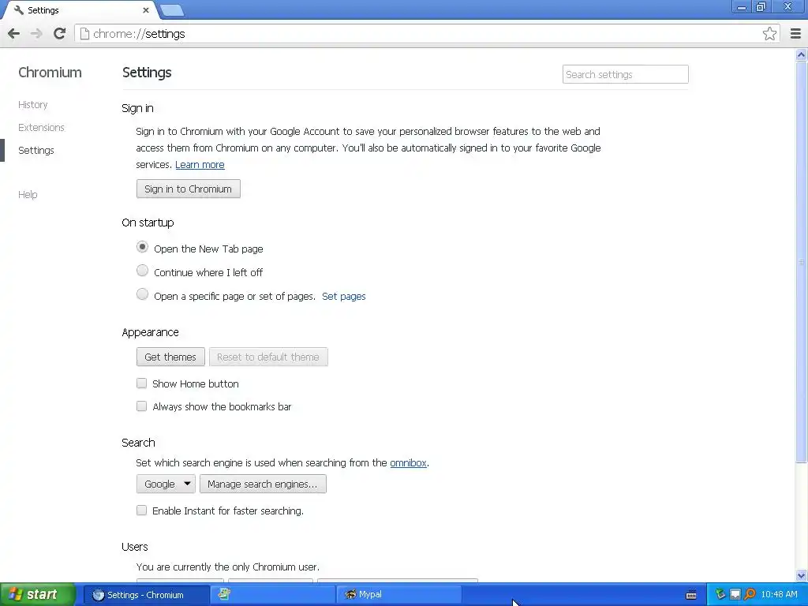
Task: Switch to Settings - Chromium taskbar item
Action: (145, 595)
